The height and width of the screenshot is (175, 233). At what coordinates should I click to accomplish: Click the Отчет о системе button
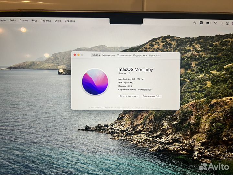[x=129, y=96]
